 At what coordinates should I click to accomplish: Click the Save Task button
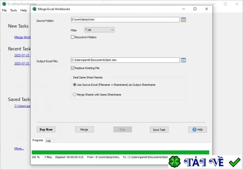pos(159,130)
